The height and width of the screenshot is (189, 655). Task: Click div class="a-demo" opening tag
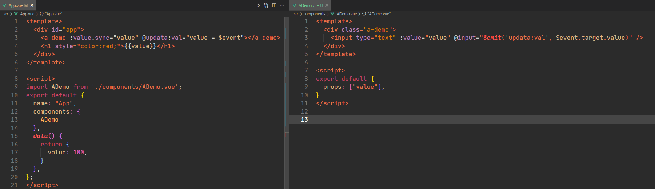[359, 29]
